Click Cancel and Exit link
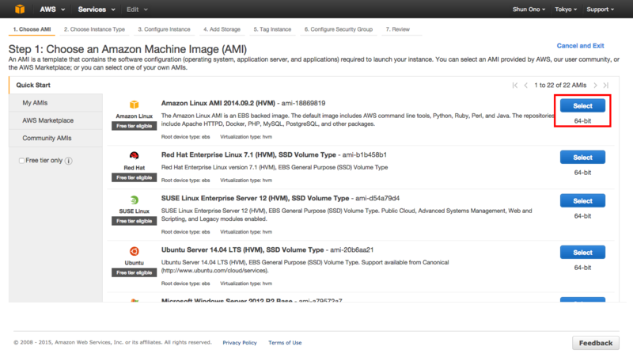The width and height of the screenshot is (633, 354). pos(580,46)
